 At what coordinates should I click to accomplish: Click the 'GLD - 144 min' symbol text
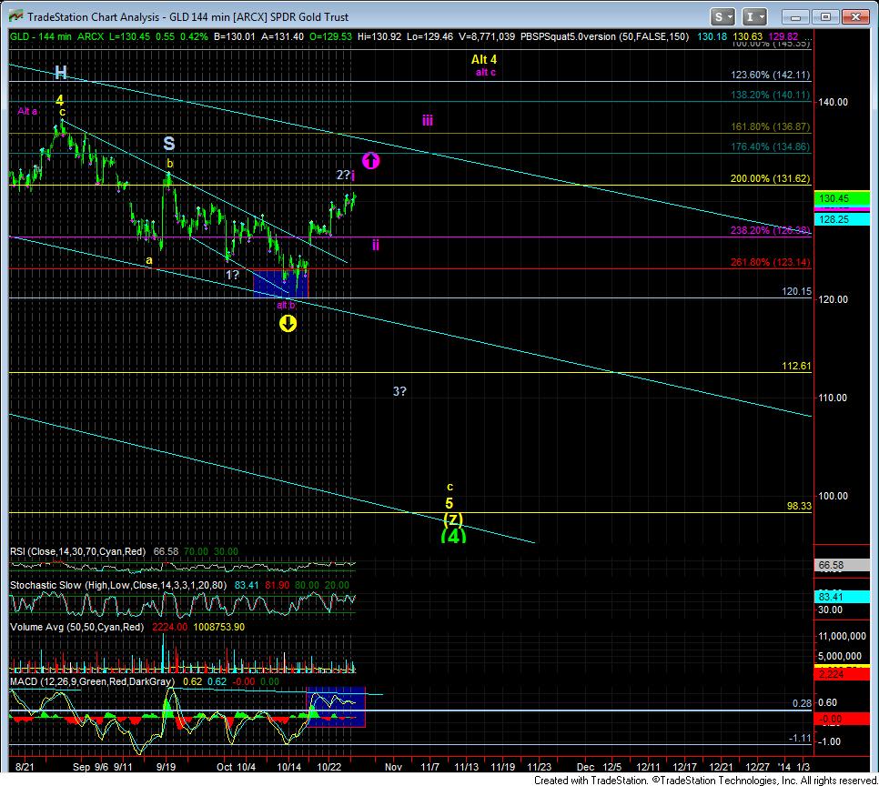coord(41,37)
